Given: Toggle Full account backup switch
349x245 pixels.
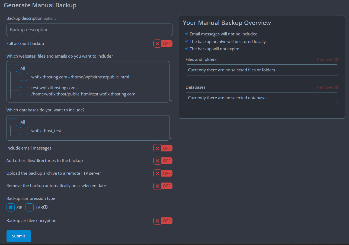Looking at the screenshot, I should click(163, 44).
